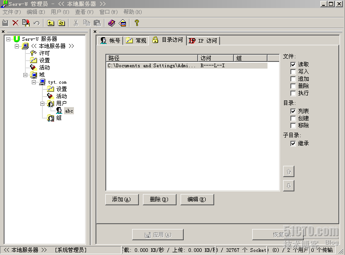This screenshot has width=345, height=255.
Task: Enable the 追加 file permission
Action: pyautogui.click(x=293, y=79)
